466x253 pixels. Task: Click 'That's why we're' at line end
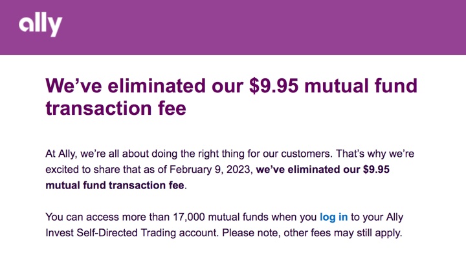(375, 154)
